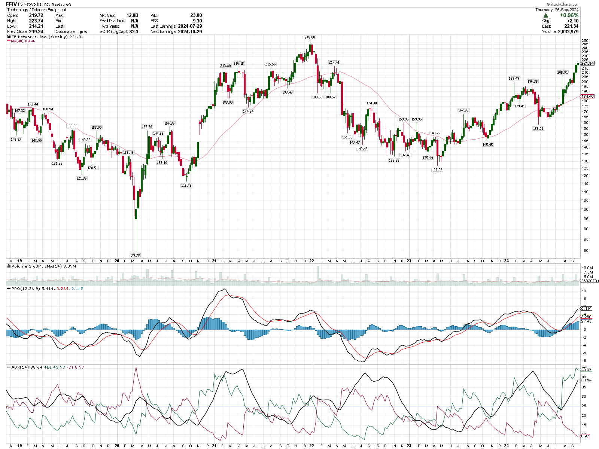
Task: Click the Volume 2,633,979 header value
Action: 568,32
